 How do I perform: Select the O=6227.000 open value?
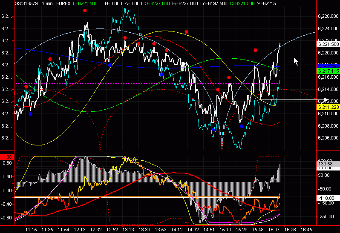(x=157, y=3)
